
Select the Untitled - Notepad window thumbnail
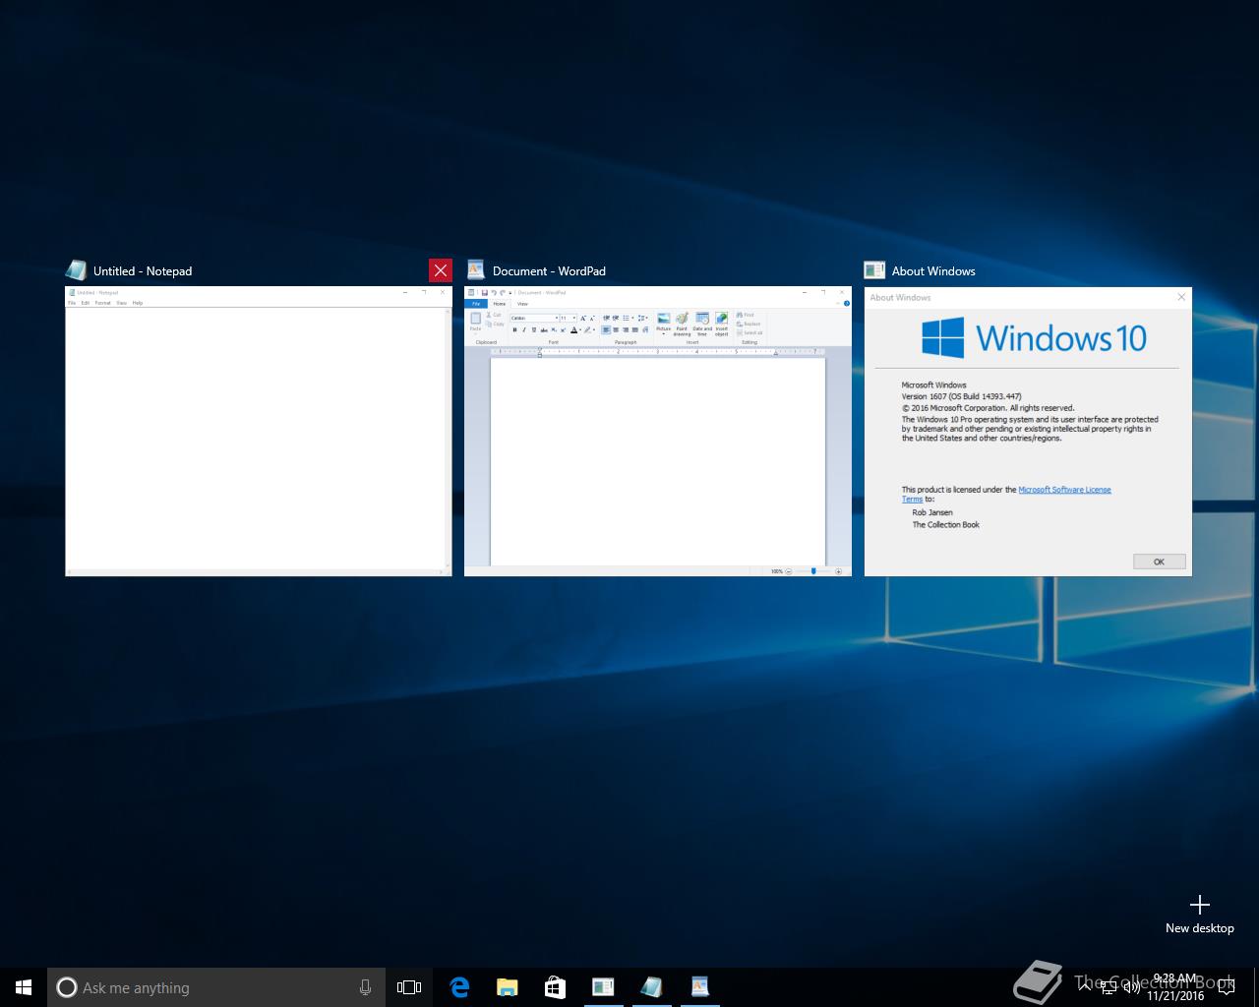(x=259, y=431)
